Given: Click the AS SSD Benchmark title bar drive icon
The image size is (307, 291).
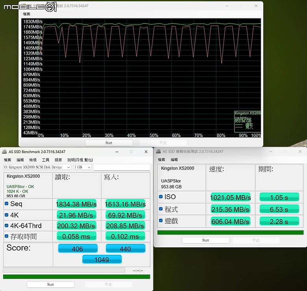Looking at the screenshot, I should [x=4, y=151].
